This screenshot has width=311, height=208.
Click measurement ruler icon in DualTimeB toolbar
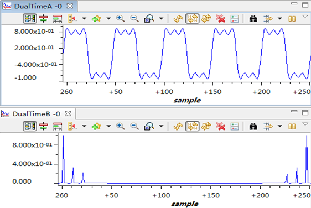click(72, 126)
